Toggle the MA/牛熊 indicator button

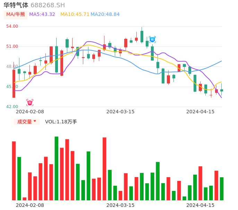click(x=16, y=15)
